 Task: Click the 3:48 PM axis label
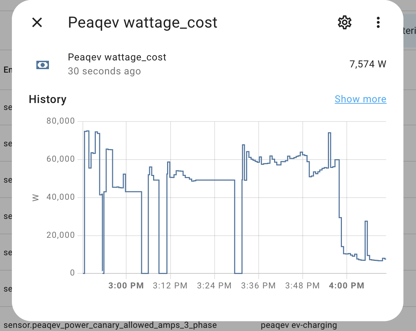(x=302, y=285)
